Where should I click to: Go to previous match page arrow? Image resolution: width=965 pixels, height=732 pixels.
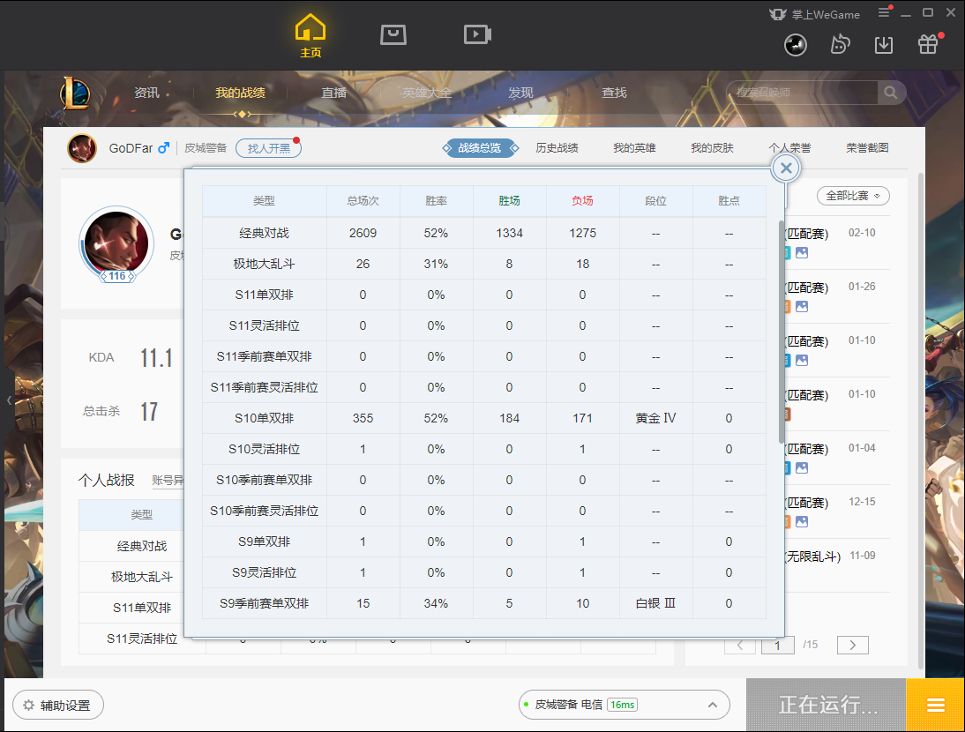(740, 646)
